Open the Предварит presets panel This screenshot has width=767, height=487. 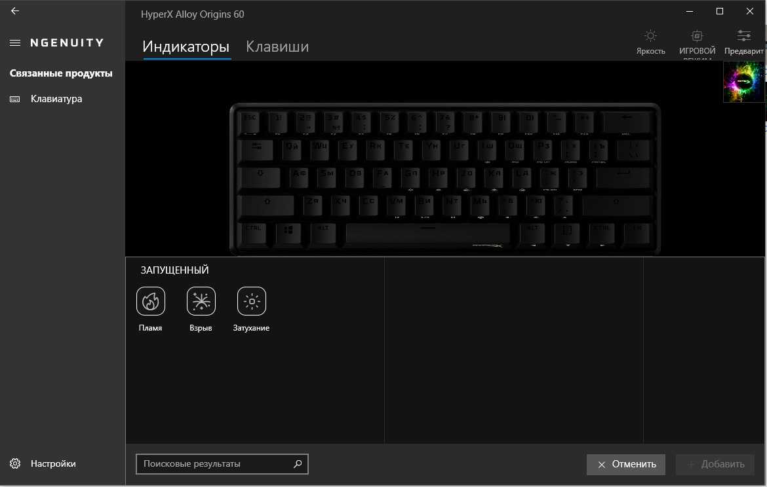(x=743, y=43)
